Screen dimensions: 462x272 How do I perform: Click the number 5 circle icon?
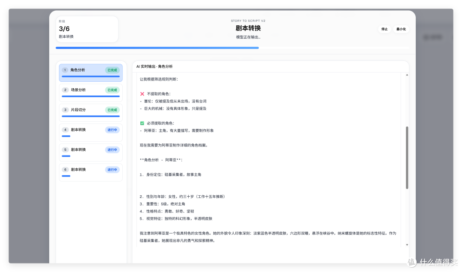[x=65, y=149]
